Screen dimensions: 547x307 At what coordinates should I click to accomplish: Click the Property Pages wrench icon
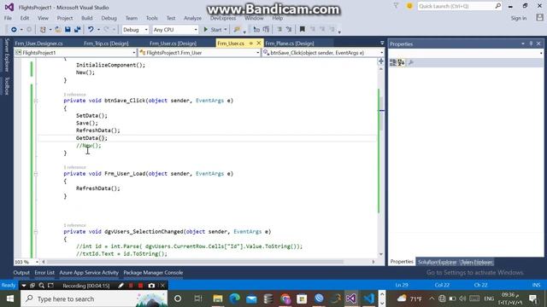(x=411, y=62)
